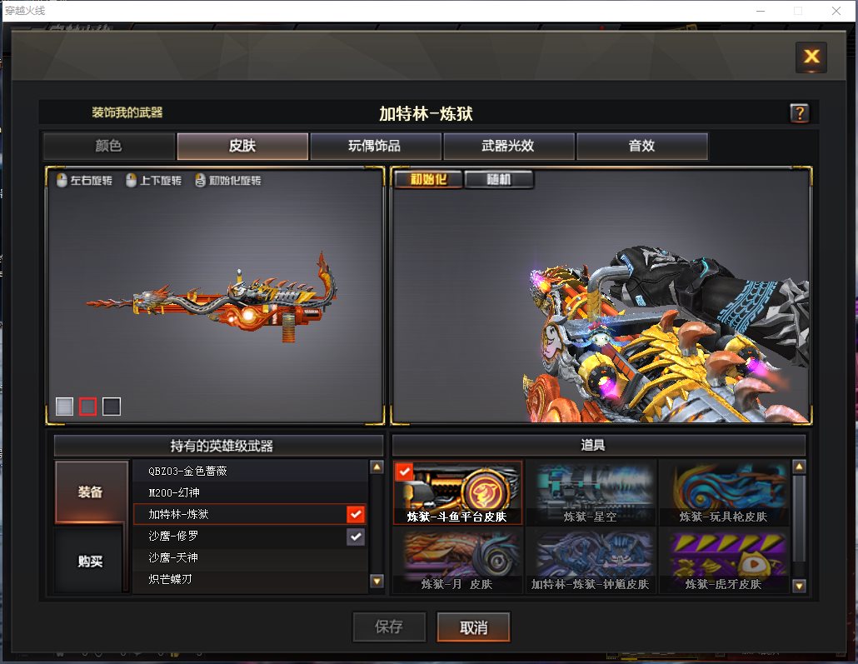
Task: Close the weapon decoration dialog with X
Action: [811, 57]
